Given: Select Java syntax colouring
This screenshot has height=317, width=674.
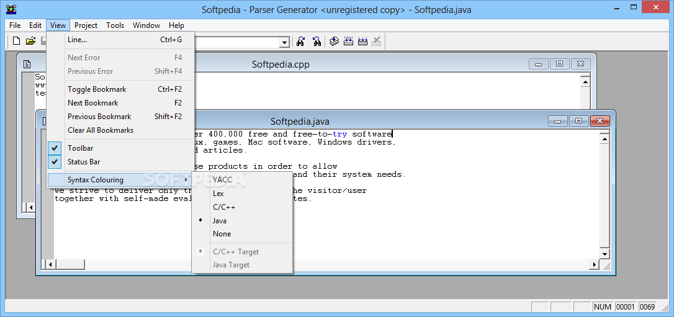Looking at the screenshot, I should point(242,220).
